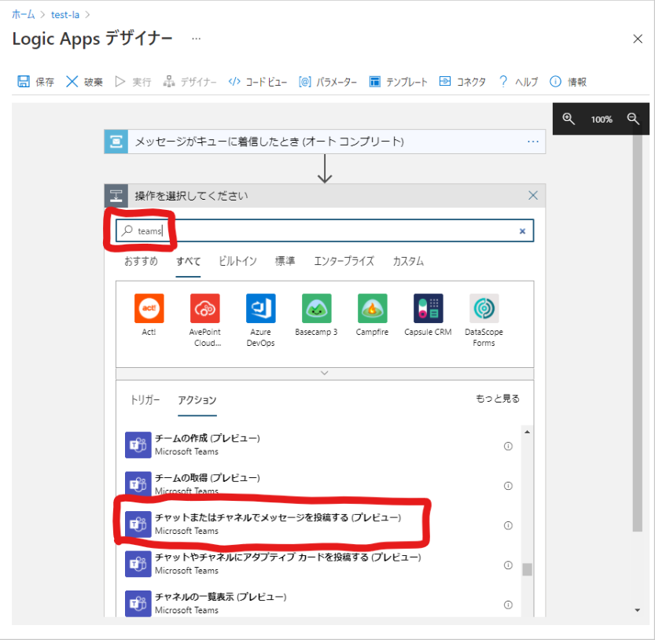Show info for チームの取得 action

coord(508,486)
